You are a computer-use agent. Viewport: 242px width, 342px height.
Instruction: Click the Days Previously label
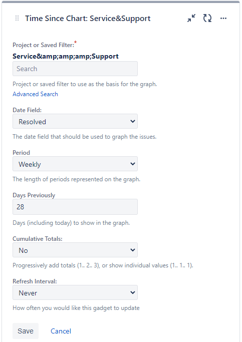tap(34, 195)
